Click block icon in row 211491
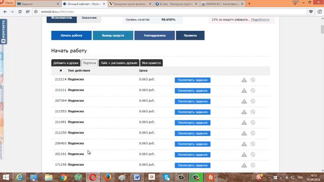324x182 pixels. (x=253, y=122)
